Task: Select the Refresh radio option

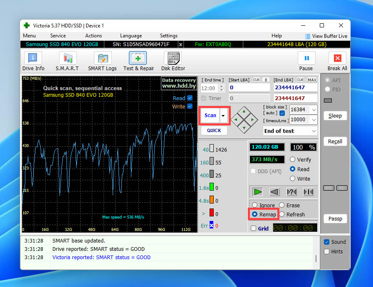Action: [x=282, y=214]
